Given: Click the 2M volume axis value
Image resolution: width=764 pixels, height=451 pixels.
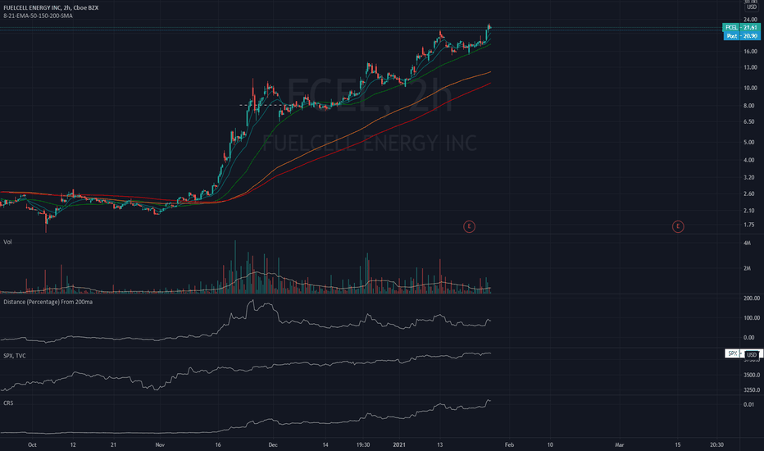Looking at the screenshot, I should (x=747, y=269).
